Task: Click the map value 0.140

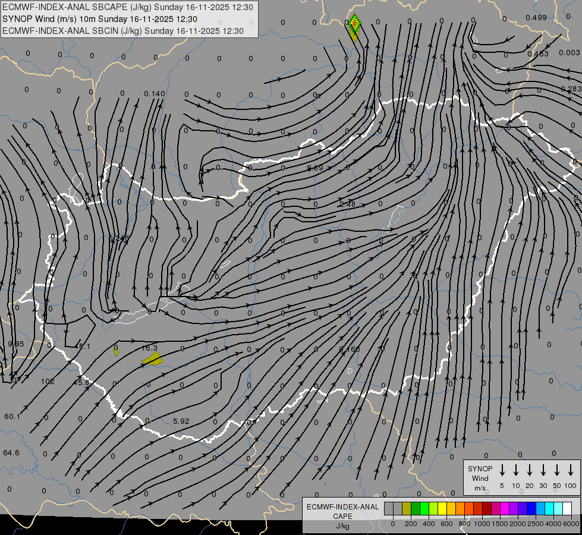Action: [x=155, y=93]
